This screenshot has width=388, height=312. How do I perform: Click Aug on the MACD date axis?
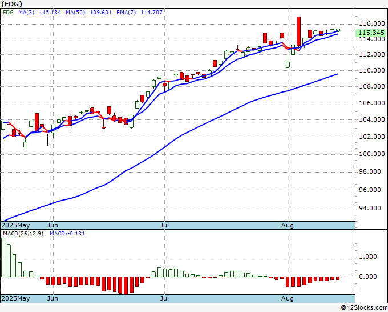pos(288,298)
